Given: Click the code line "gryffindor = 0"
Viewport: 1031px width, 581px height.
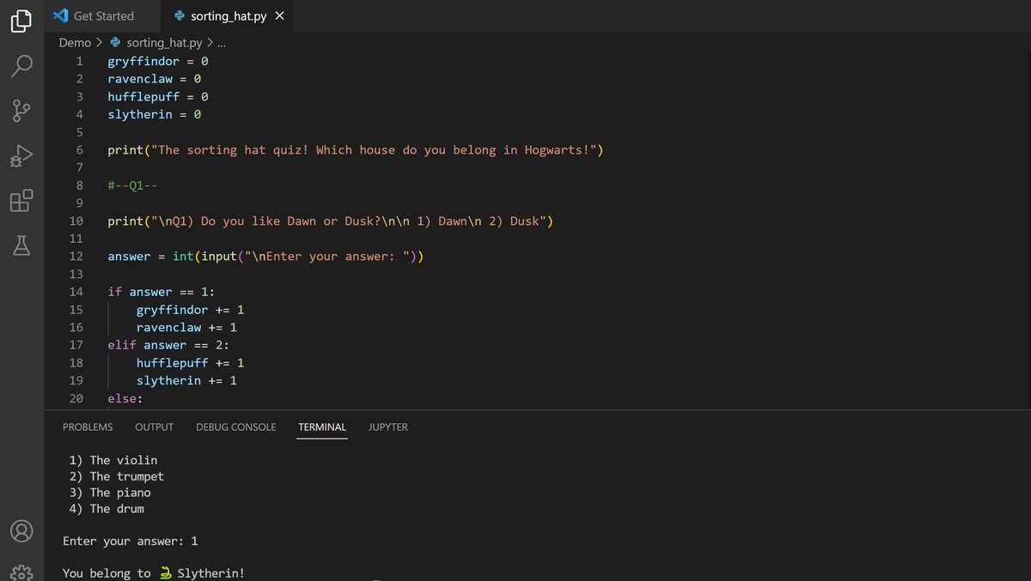Looking at the screenshot, I should 158,61.
